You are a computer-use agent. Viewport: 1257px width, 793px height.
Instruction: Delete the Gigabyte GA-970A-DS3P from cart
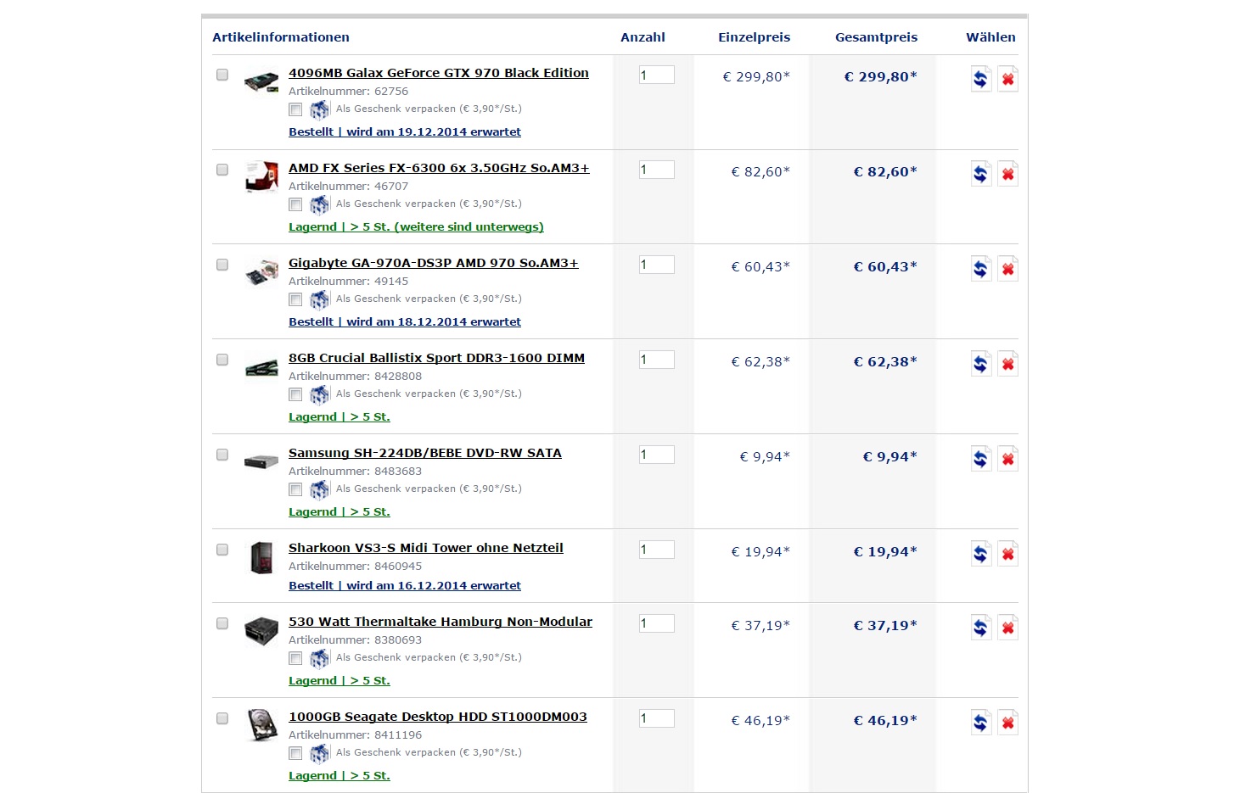pyautogui.click(x=1007, y=269)
